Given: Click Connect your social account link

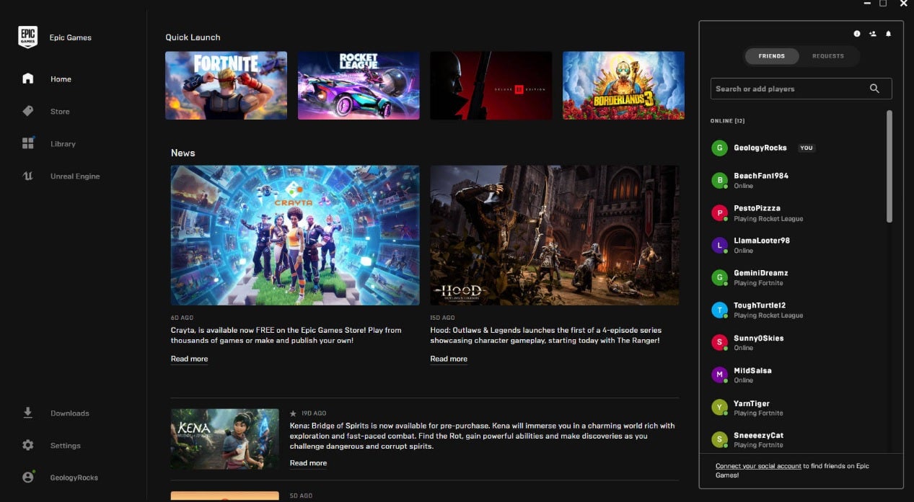Looking at the screenshot, I should [758, 466].
